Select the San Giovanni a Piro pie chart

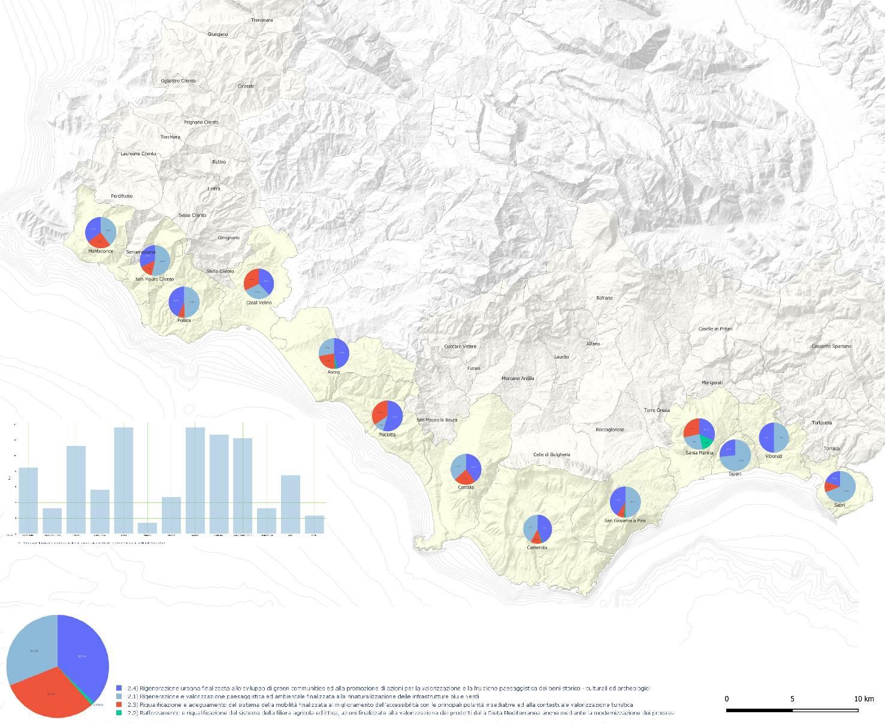[x=625, y=502]
